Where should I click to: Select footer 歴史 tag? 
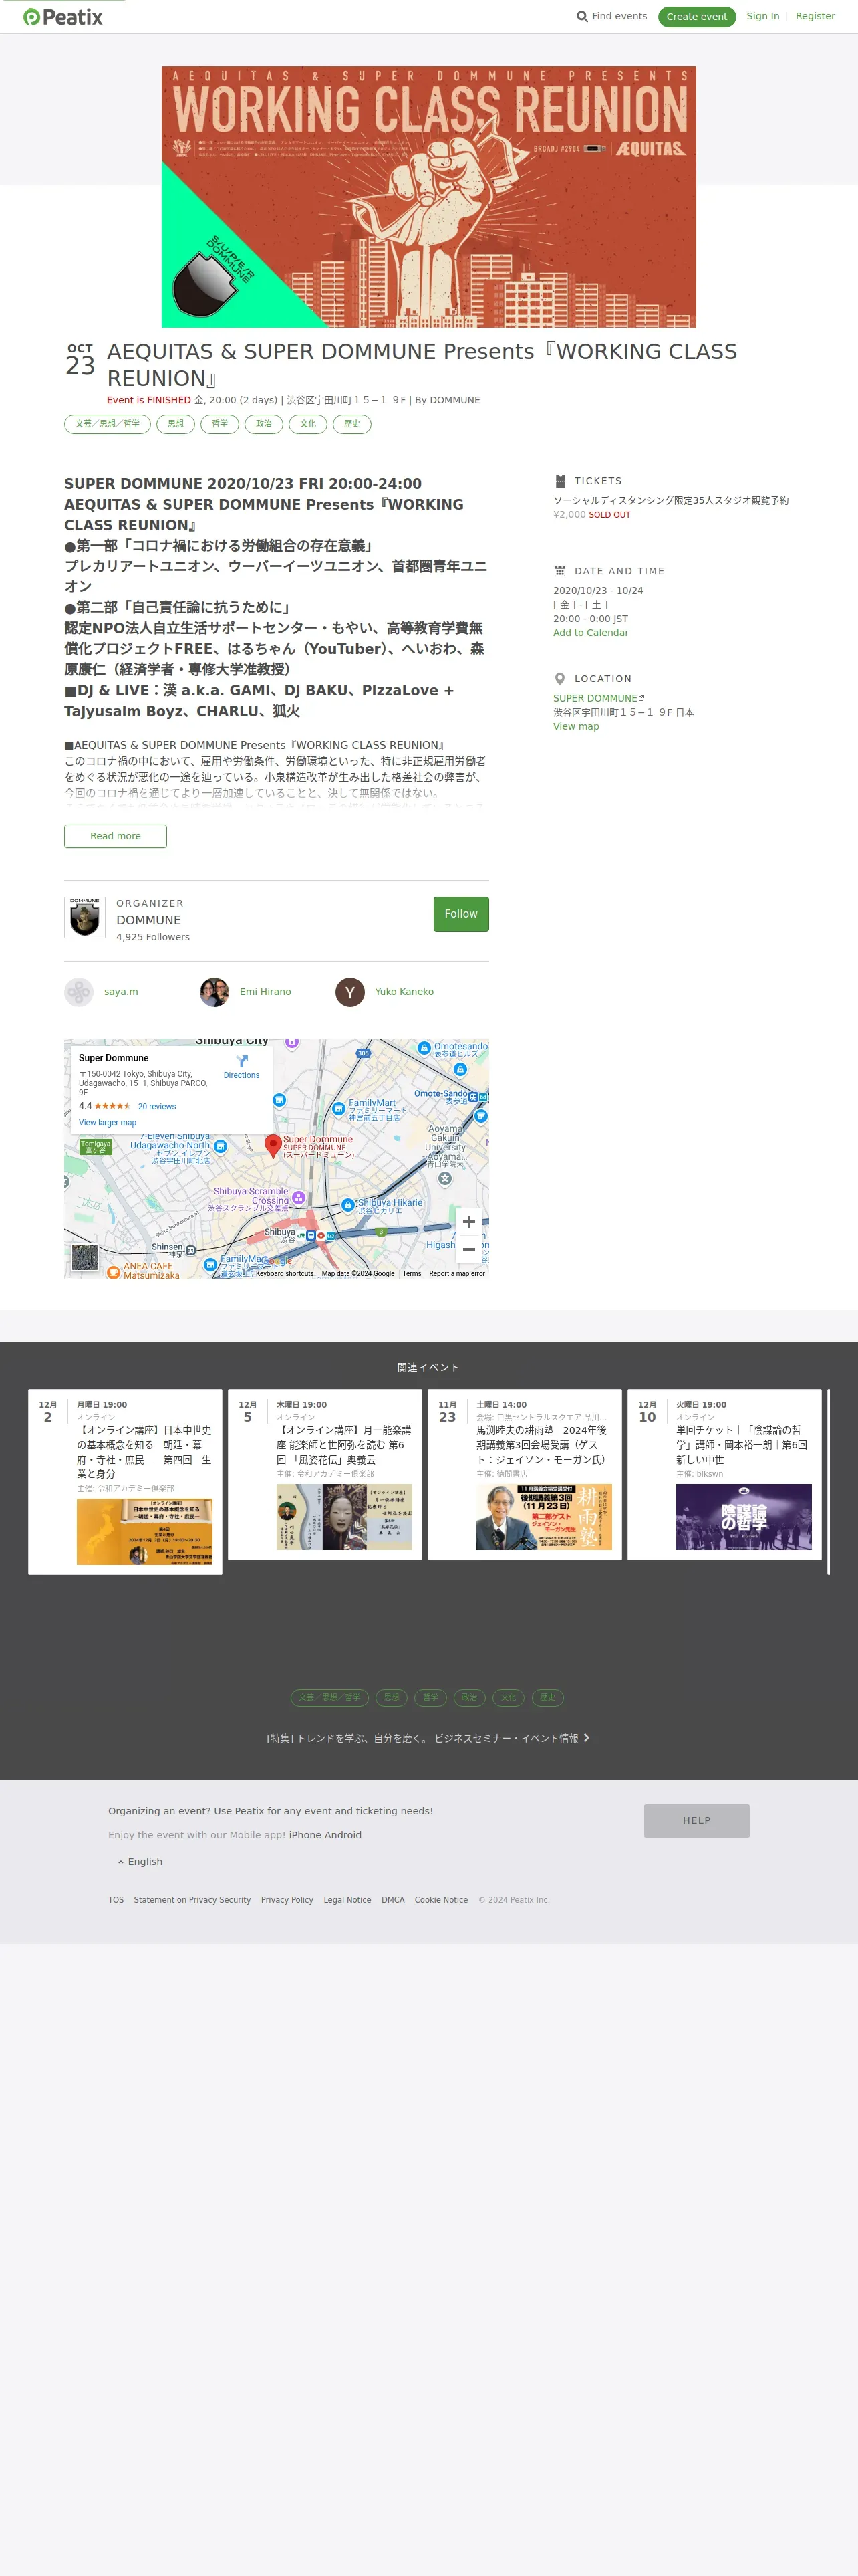[x=547, y=1697]
